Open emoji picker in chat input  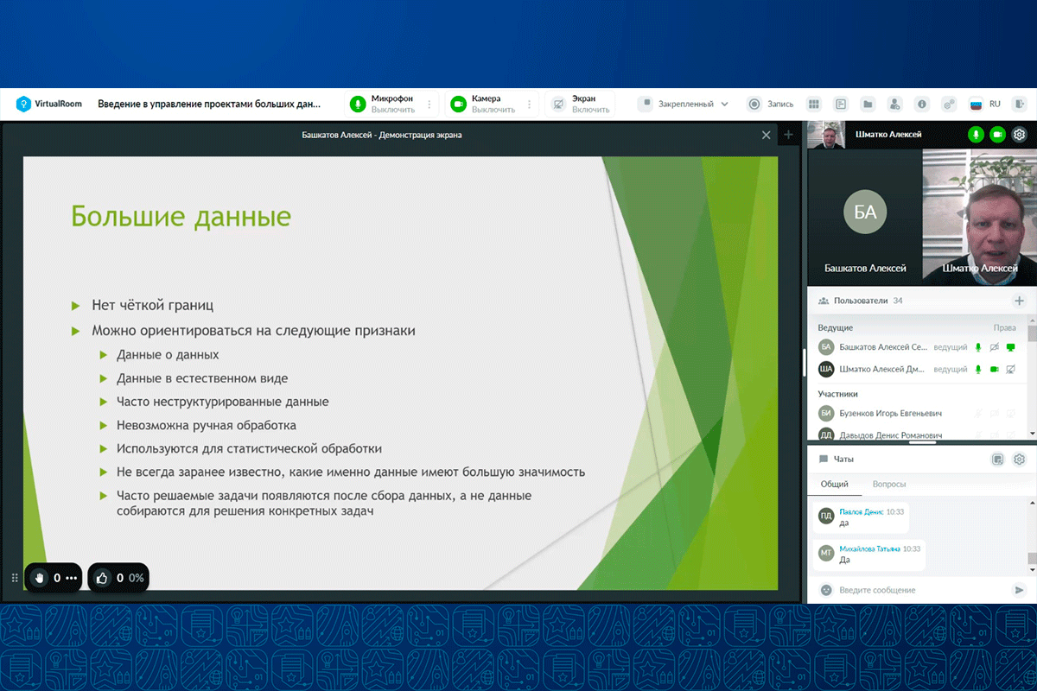click(826, 590)
